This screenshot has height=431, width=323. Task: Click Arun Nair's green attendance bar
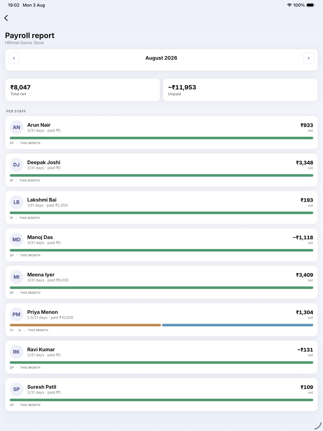coord(161,138)
